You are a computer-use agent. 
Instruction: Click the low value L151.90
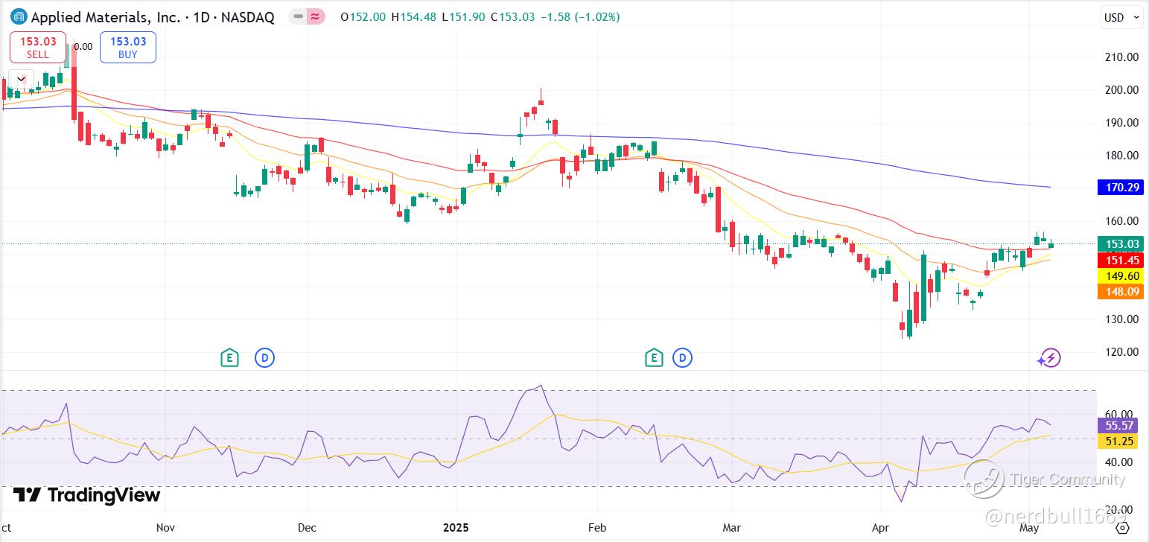(464, 17)
